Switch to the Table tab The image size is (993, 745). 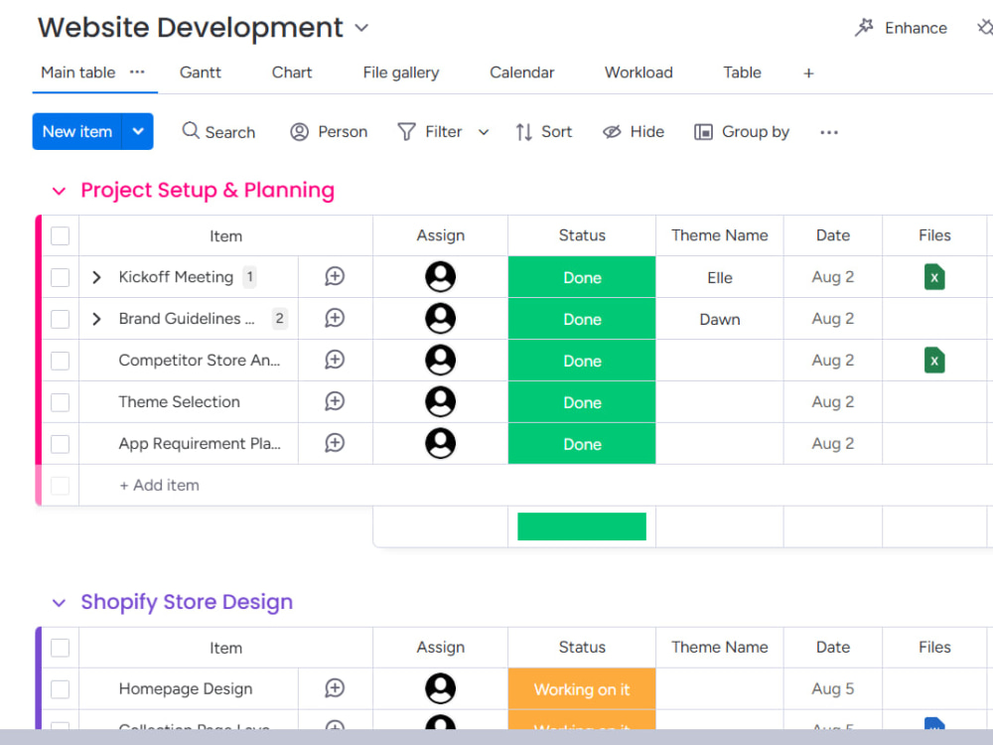point(742,73)
